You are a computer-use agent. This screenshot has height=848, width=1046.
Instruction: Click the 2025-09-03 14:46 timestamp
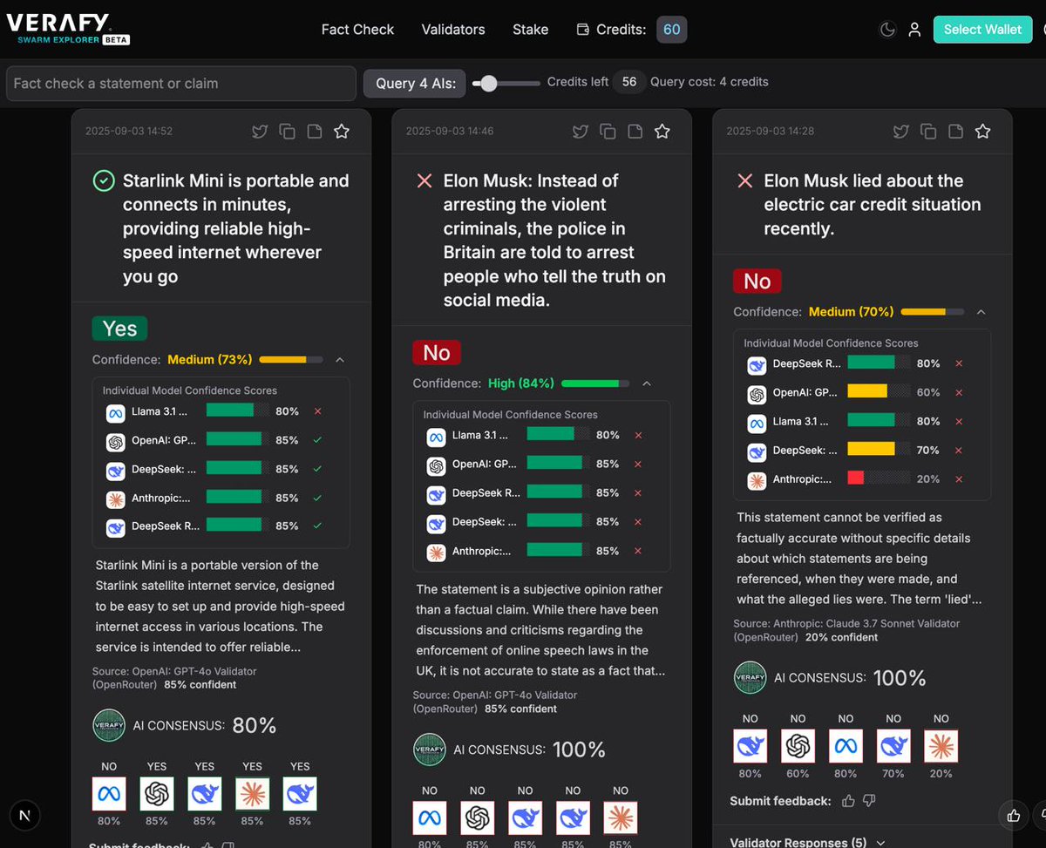tap(450, 132)
